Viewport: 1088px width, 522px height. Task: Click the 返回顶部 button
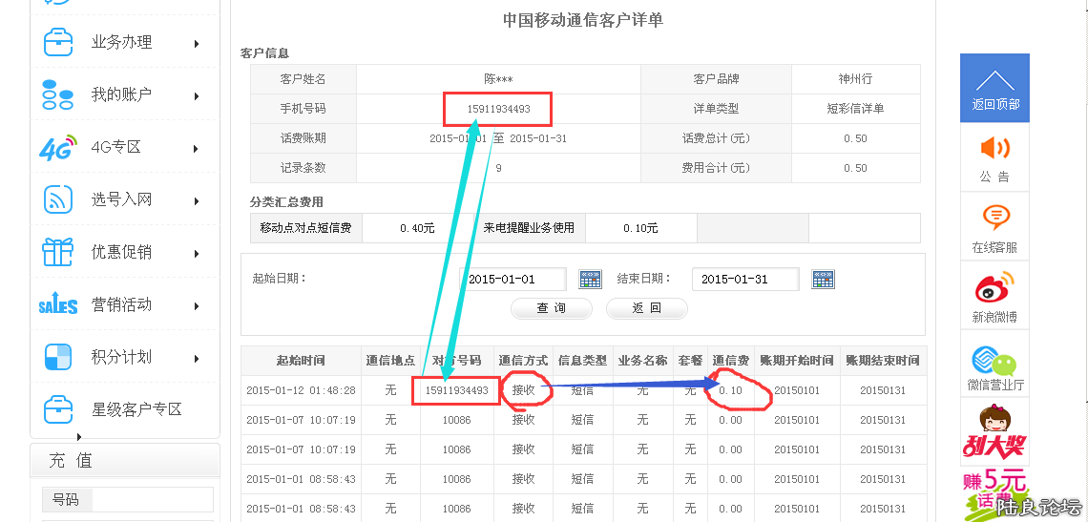[x=994, y=88]
